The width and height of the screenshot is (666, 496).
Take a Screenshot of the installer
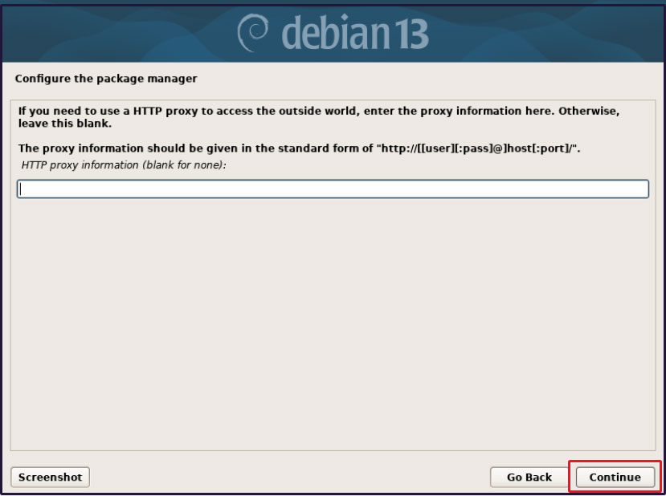point(50,478)
